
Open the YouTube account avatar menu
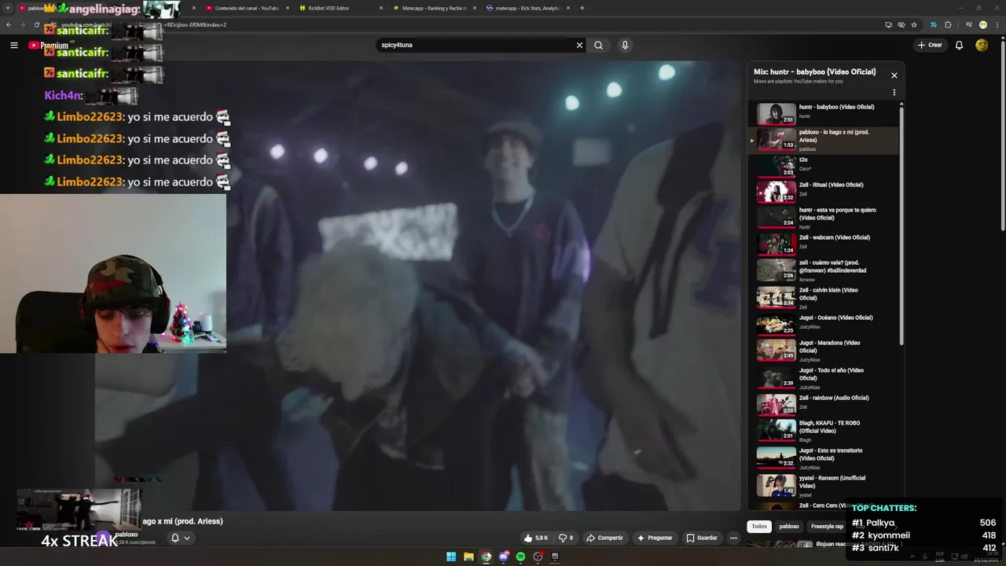point(982,46)
